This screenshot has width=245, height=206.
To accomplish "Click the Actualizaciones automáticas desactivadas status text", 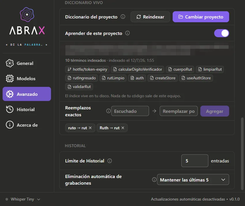I will [x=188, y=199].
